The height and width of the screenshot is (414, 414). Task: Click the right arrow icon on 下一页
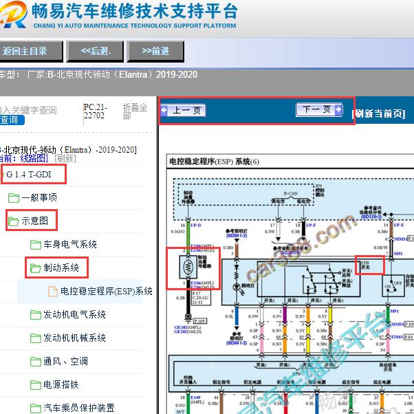click(338, 109)
